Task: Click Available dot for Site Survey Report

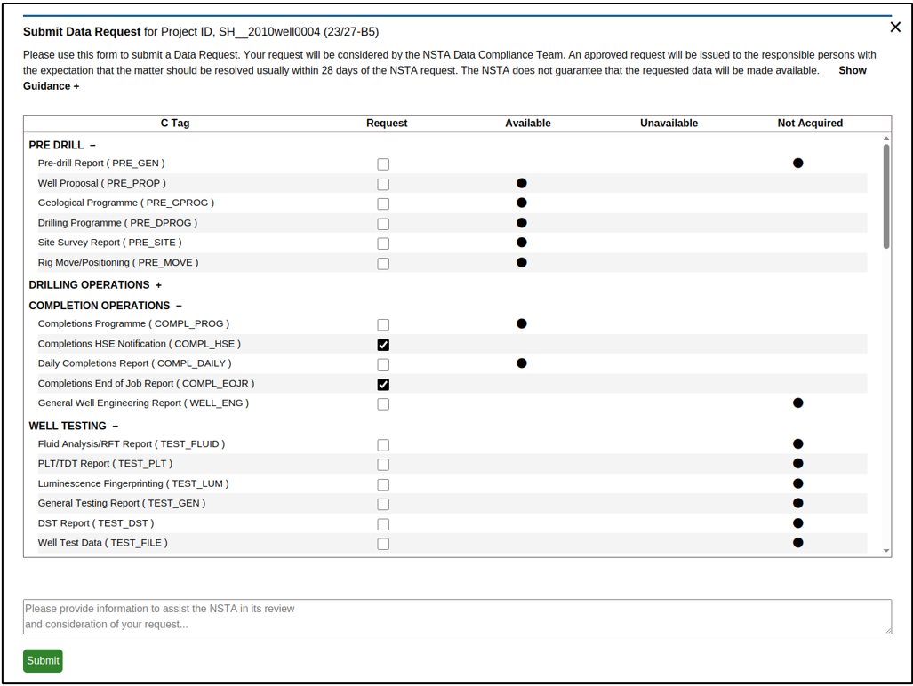Action: pos(522,243)
